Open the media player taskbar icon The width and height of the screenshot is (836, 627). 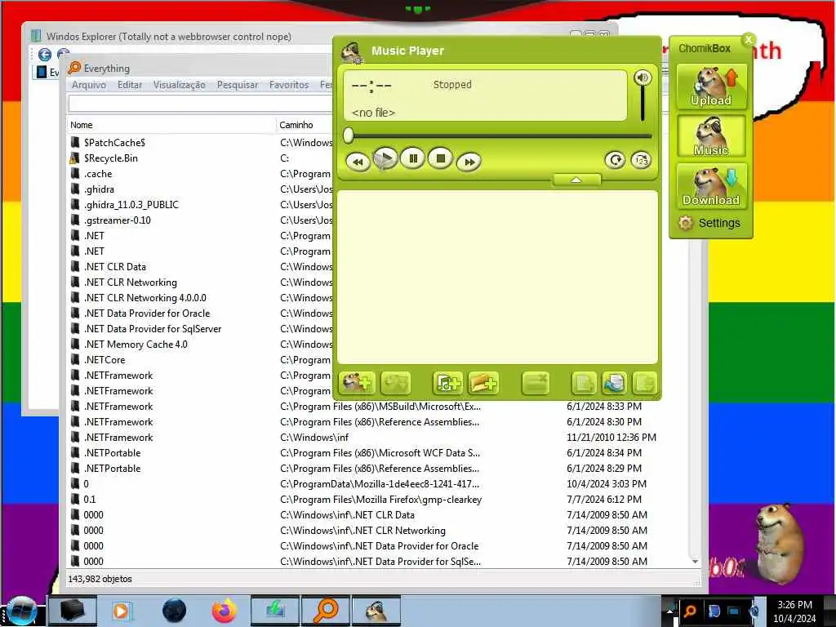121,611
